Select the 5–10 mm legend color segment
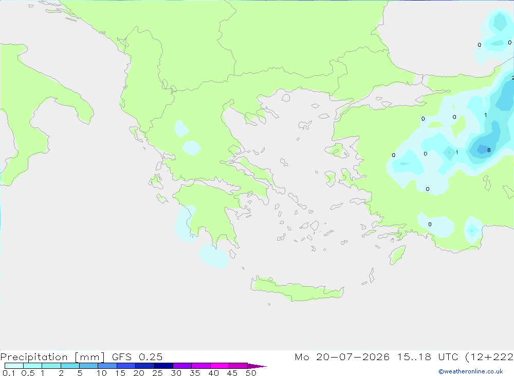514x376 pixels. [x=88, y=366]
